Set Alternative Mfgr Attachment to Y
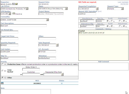This screenshot has height=94, width=129. point(120,26)
